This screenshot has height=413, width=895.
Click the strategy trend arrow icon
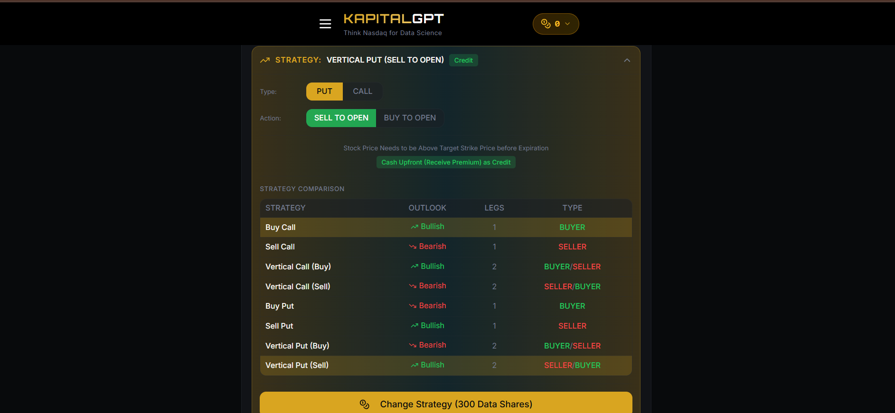point(265,60)
